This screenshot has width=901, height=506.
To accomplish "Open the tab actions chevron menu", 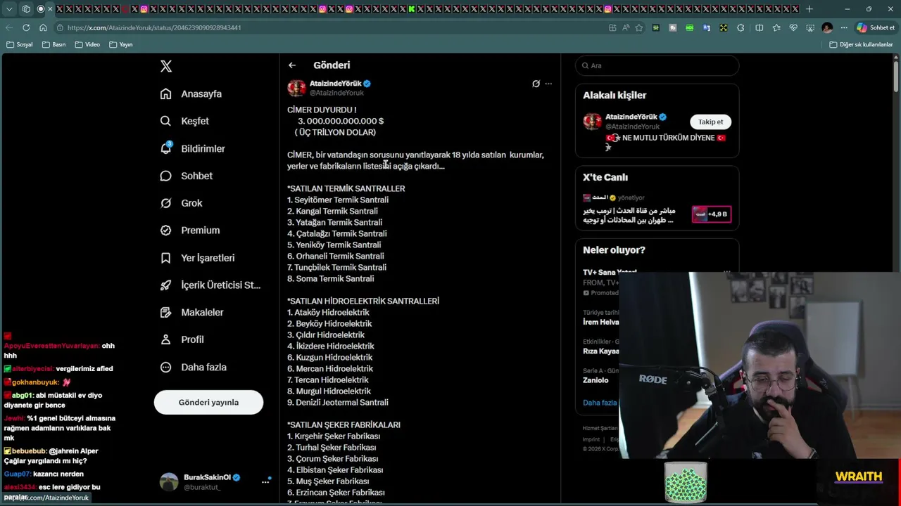I will coord(9,9).
